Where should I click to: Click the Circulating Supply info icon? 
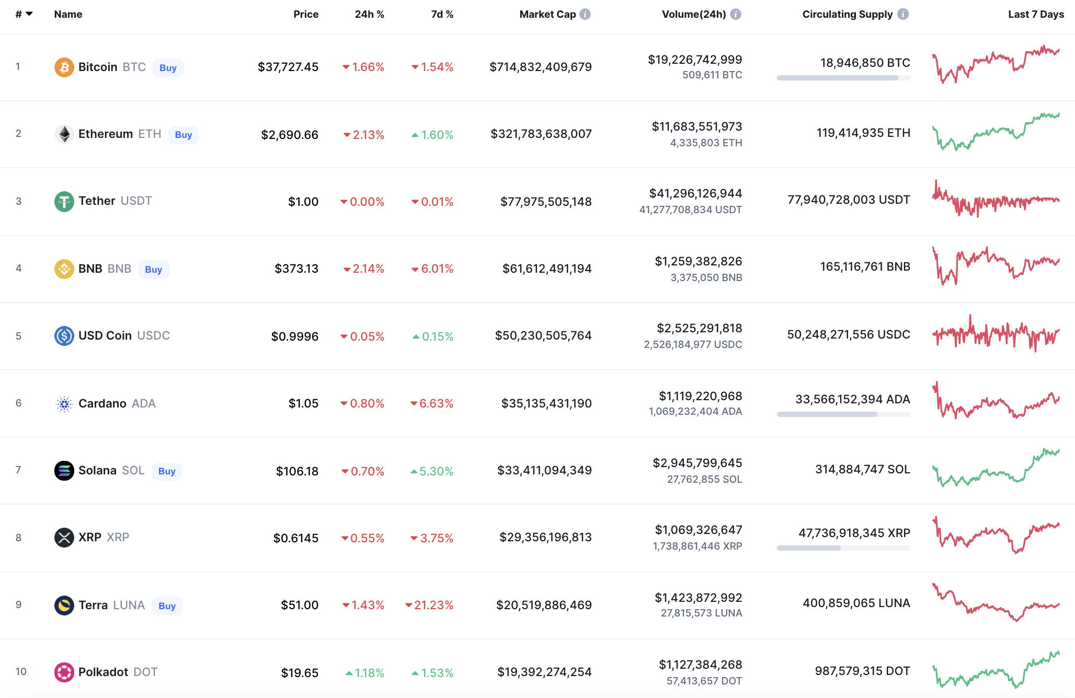coord(903,14)
